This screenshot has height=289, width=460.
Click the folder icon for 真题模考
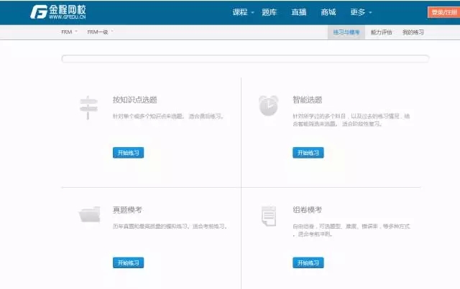89,214
